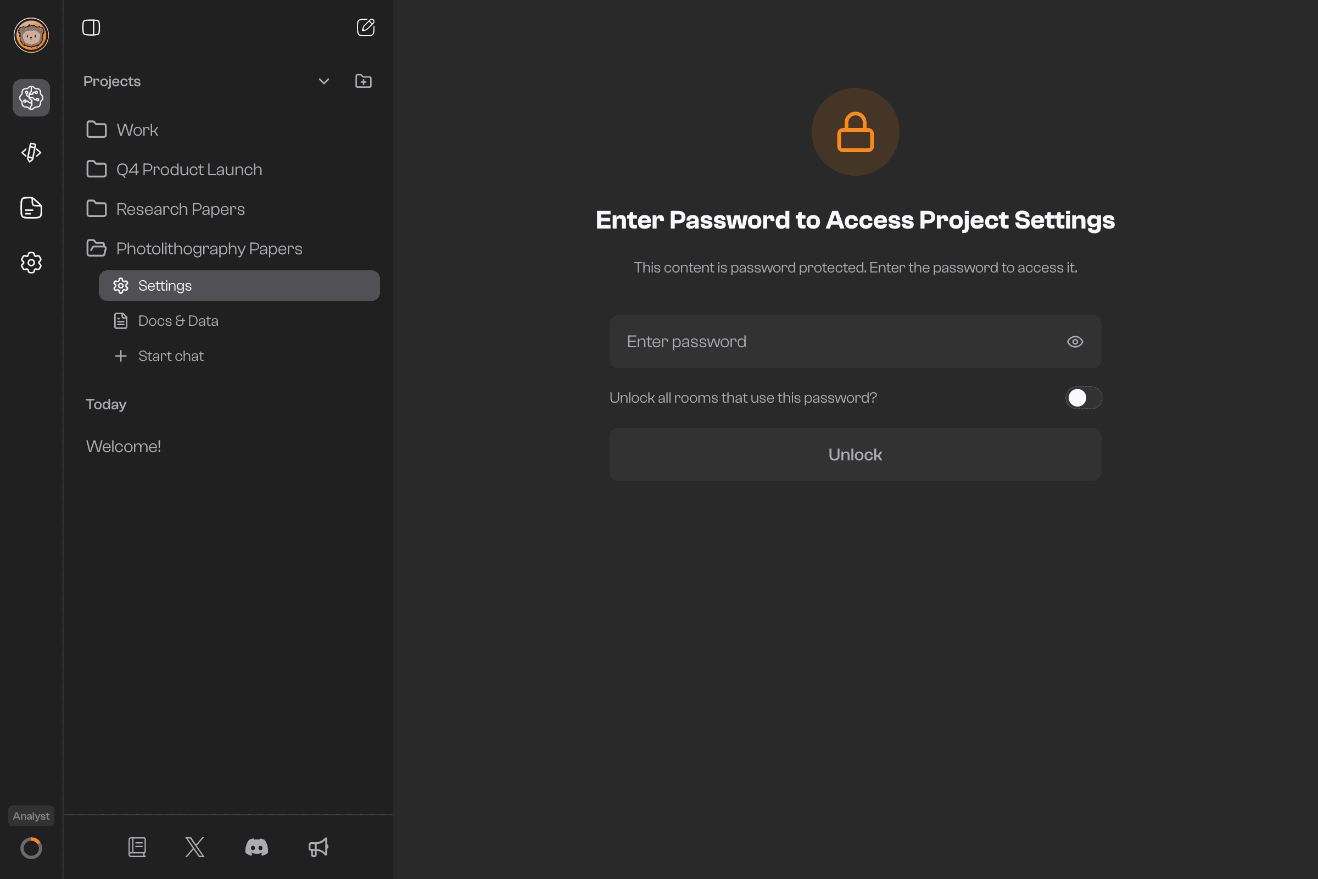Click the Unlock button
Image resolution: width=1318 pixels, height=879 pixels.
[x=855, y=455]
